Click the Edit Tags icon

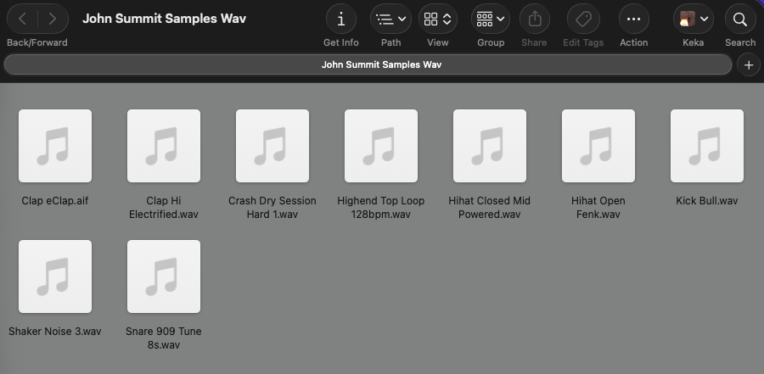pyautogui.click(x=583, y=19)
